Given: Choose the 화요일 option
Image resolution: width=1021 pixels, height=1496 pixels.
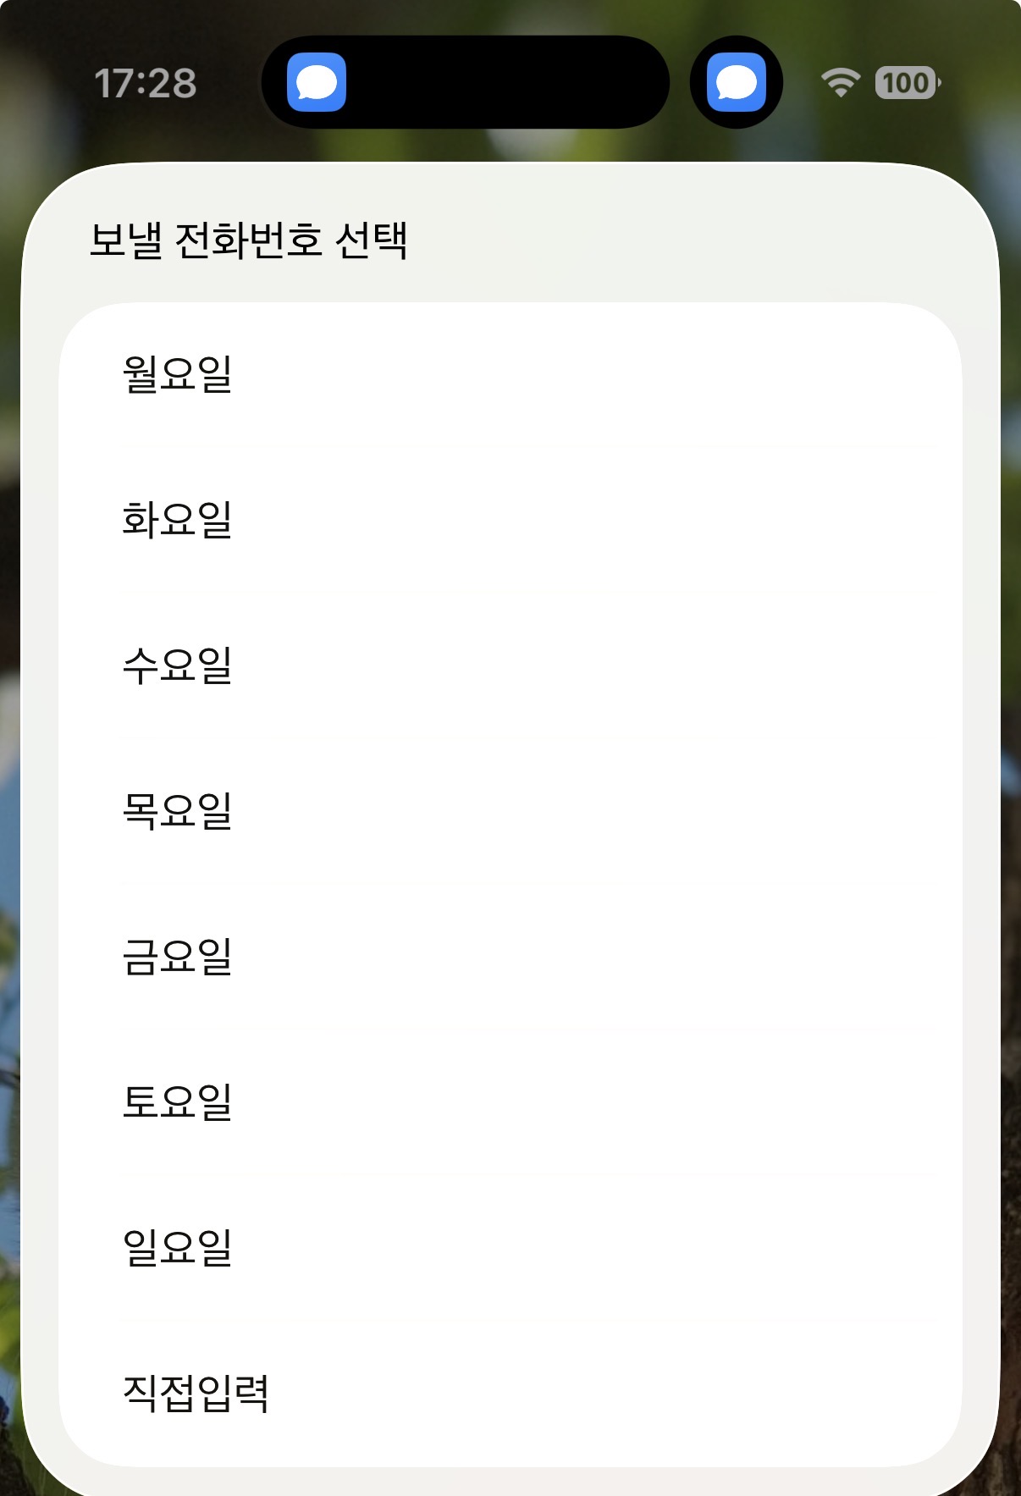Looking at the screenshot, I should [x=510, y=521].
